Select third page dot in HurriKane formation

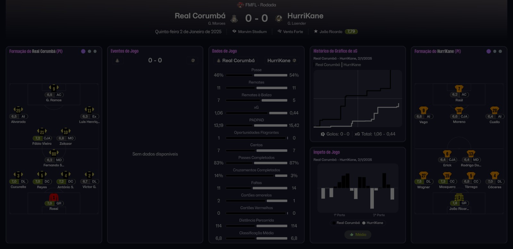[500, 51]
